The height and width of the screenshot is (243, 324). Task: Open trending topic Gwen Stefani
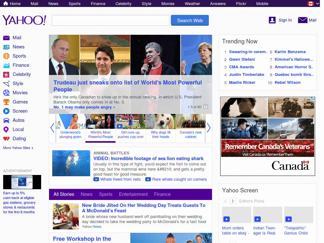(x=242, y=59)
